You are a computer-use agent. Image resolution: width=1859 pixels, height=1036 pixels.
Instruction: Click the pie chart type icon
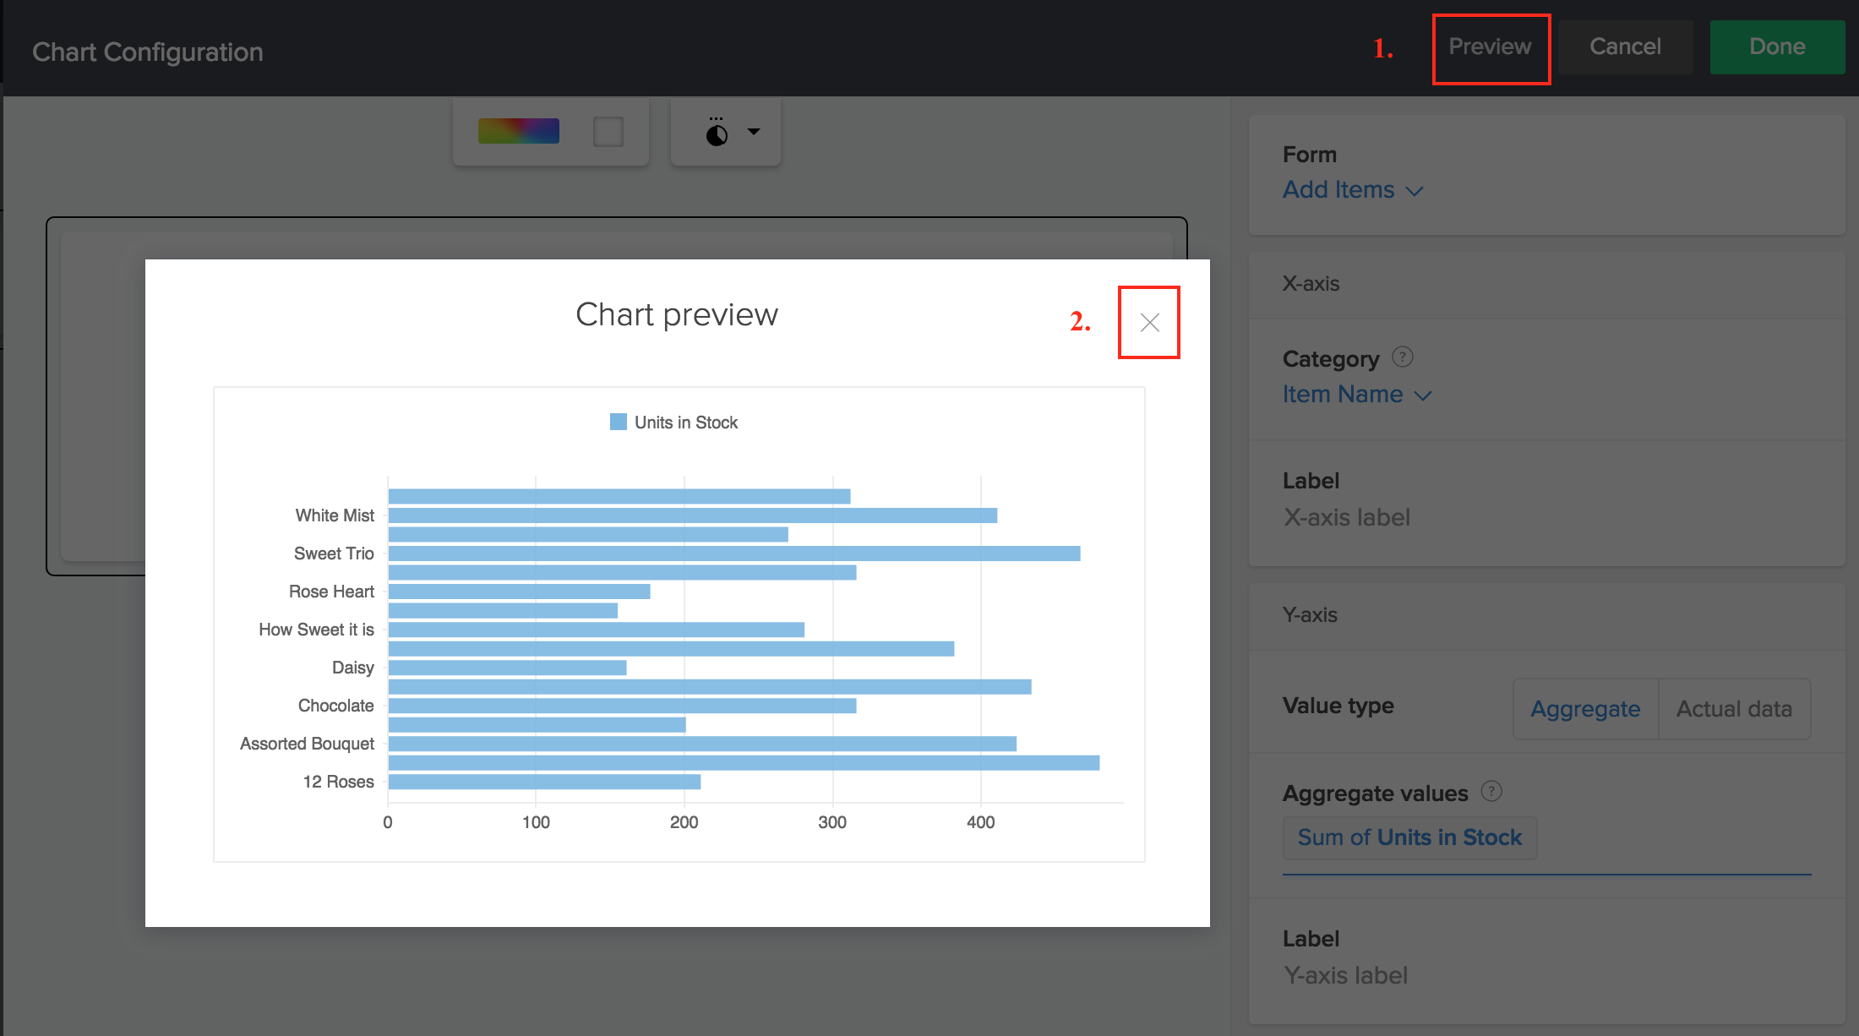click(x=717, y=133)
